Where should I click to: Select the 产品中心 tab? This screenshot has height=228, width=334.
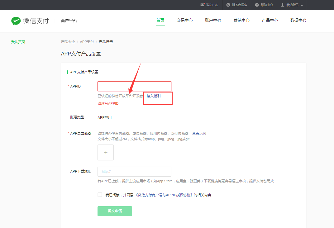tap(270, 21)
